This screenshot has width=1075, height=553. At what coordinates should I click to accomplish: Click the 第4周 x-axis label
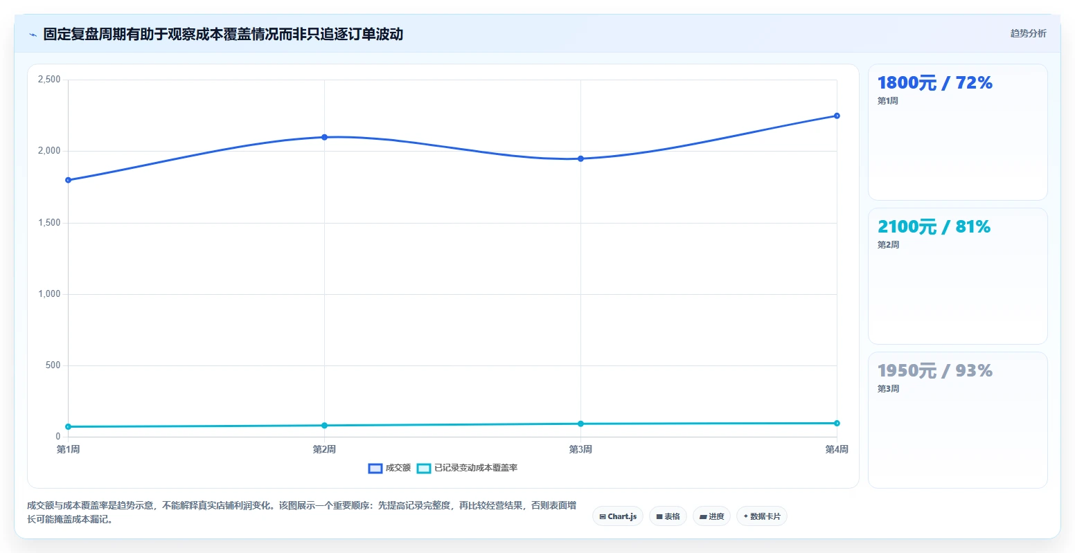837,450
